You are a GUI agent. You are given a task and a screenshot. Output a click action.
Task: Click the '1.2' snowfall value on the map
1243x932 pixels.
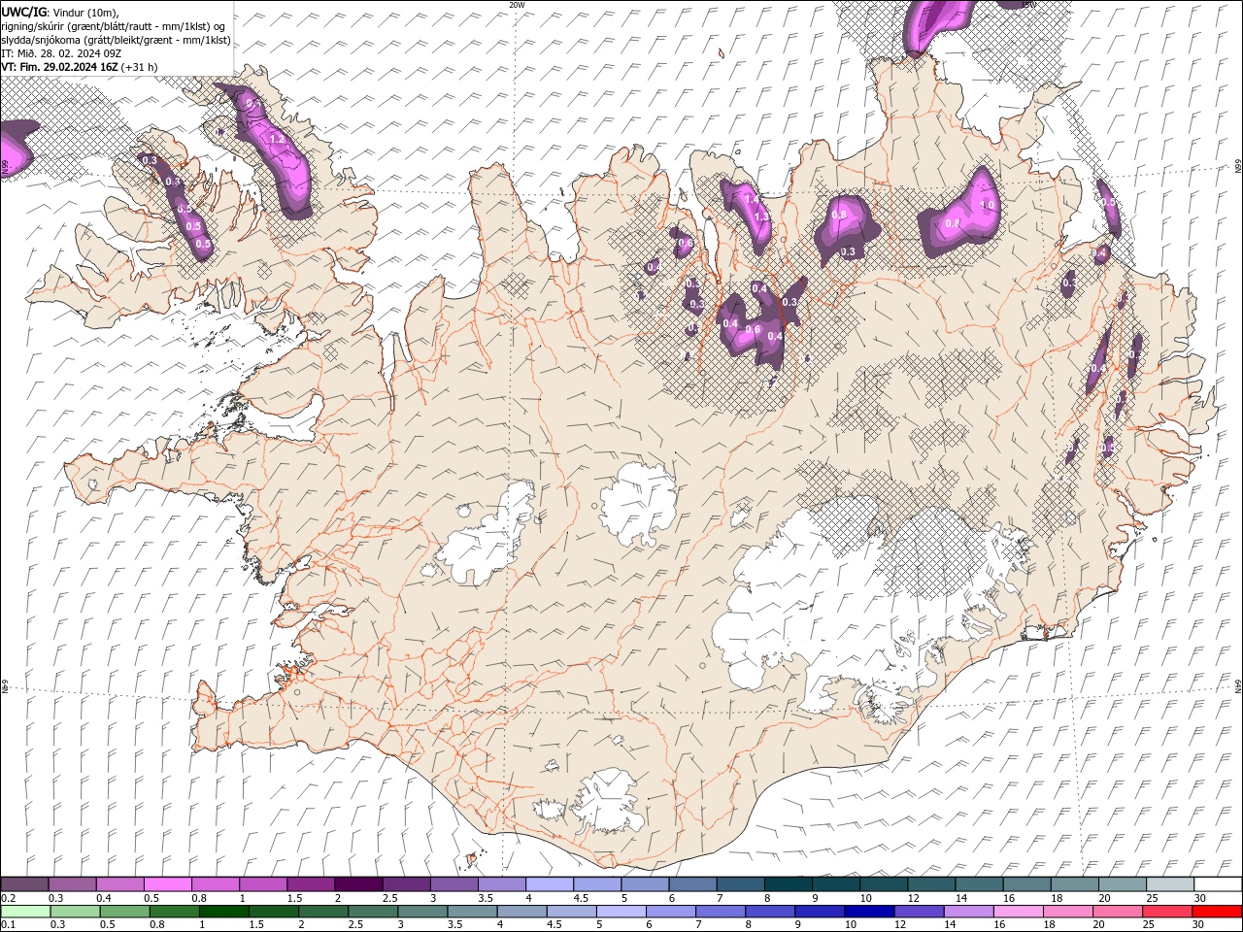click(277, 139)
